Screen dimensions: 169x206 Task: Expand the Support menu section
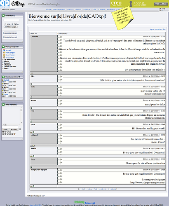[7, 63]
